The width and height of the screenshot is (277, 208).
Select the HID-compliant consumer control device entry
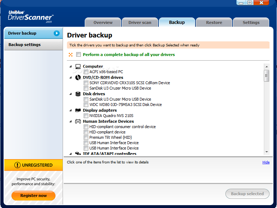point(122,127)
